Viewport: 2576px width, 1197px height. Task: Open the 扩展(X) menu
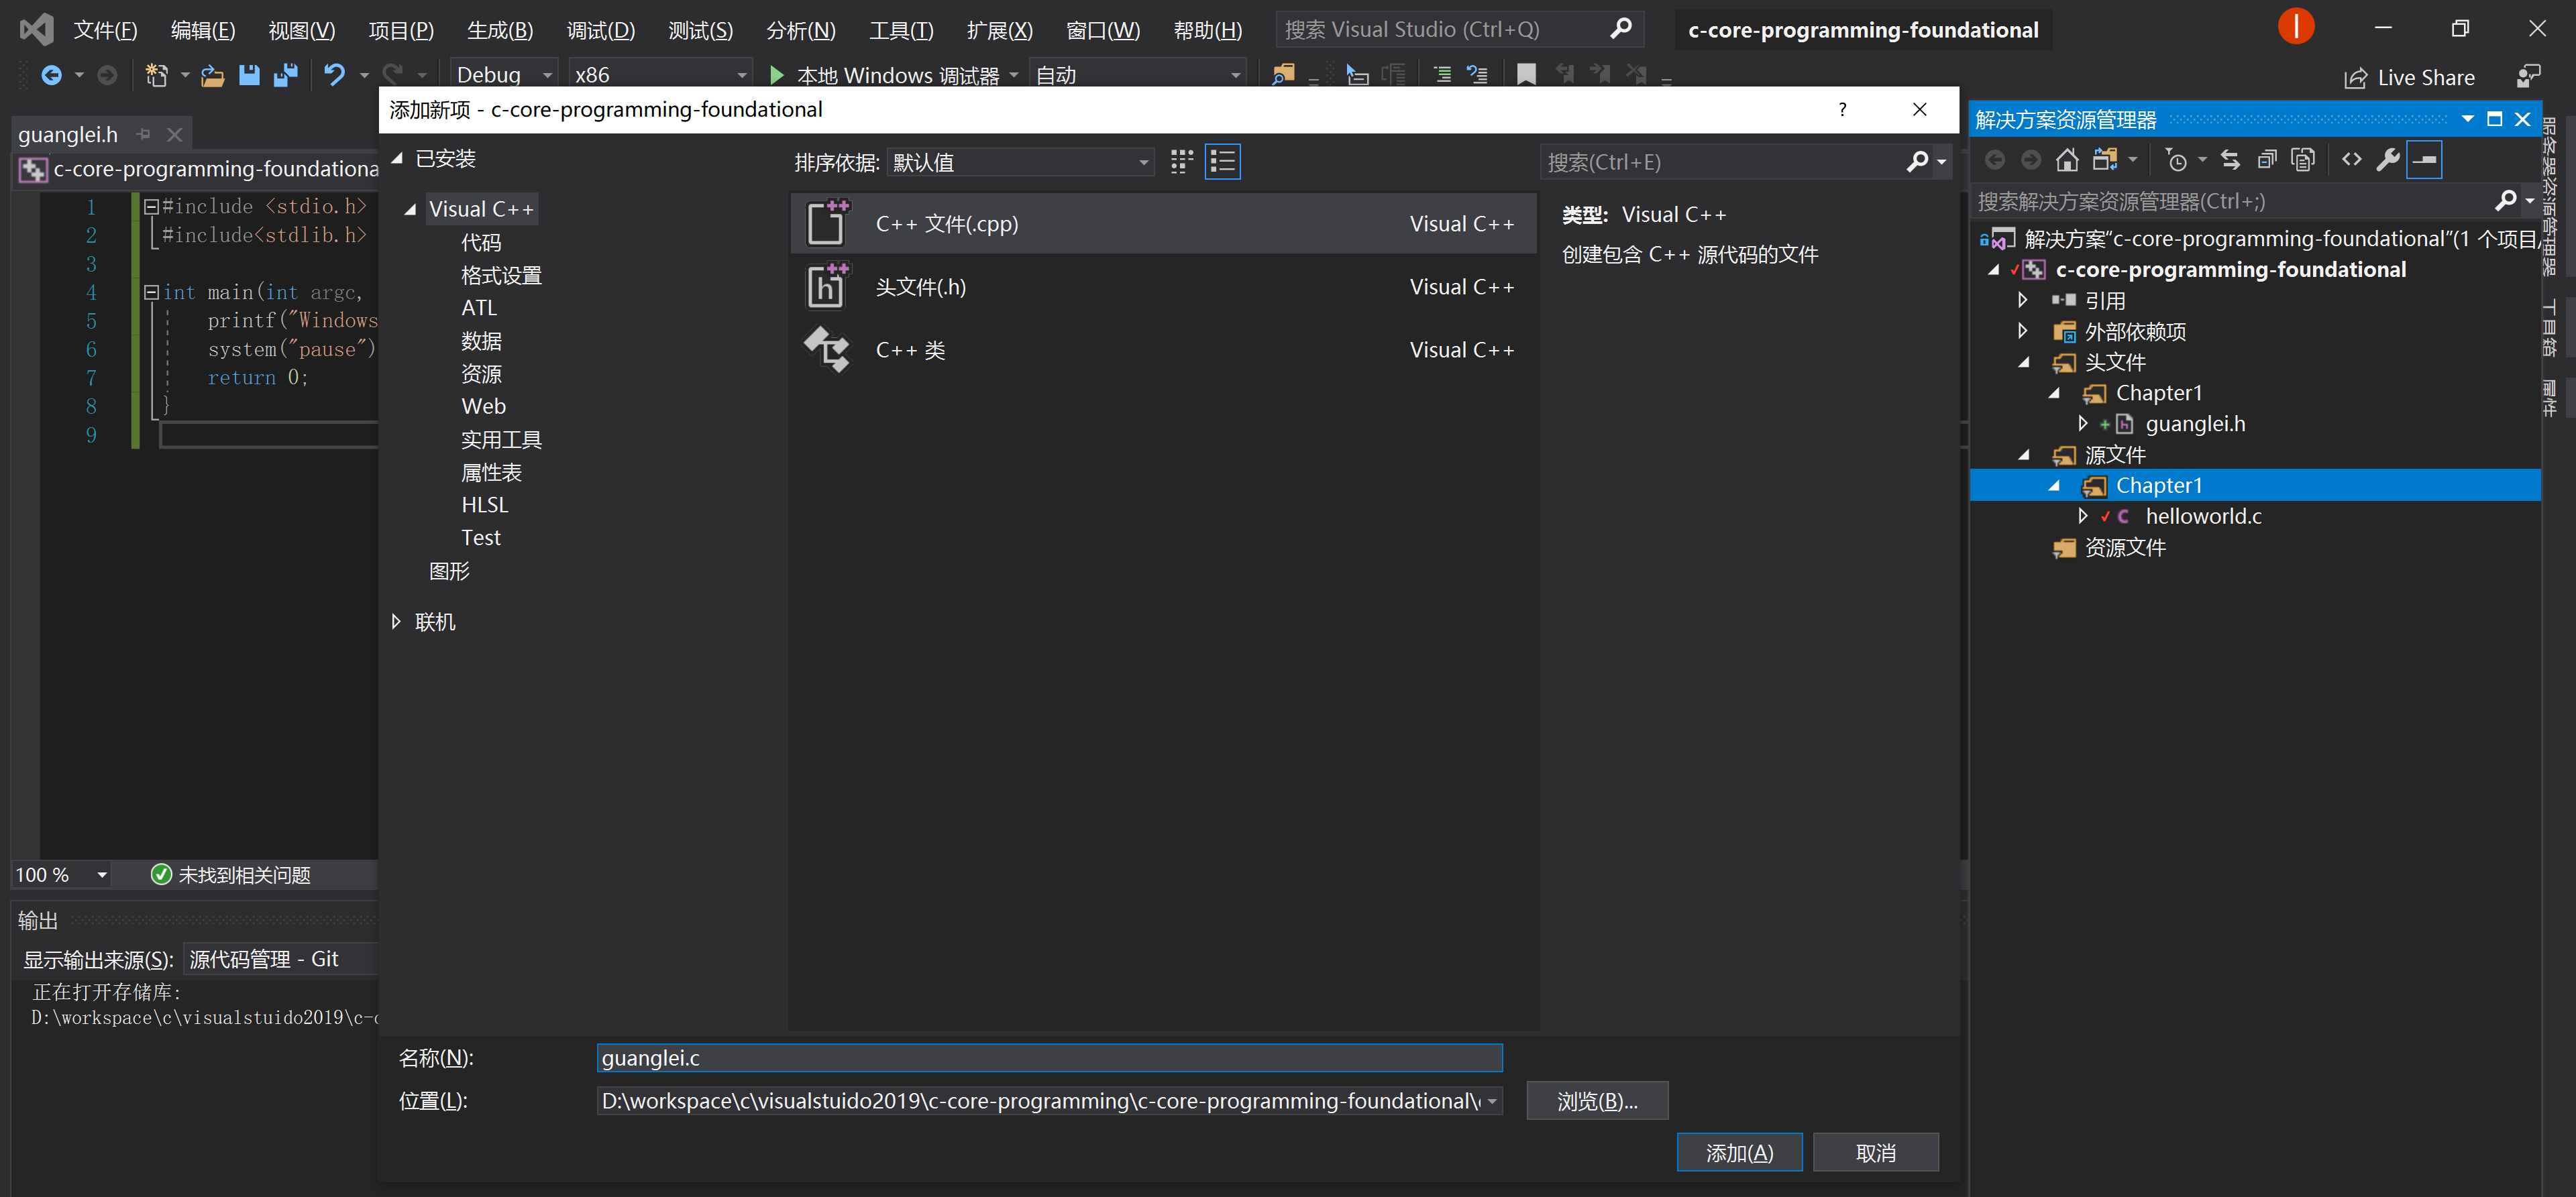tap(999, 30)
